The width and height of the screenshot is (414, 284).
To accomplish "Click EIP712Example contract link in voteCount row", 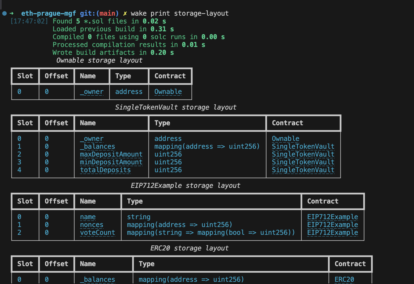I will (332, 233).
